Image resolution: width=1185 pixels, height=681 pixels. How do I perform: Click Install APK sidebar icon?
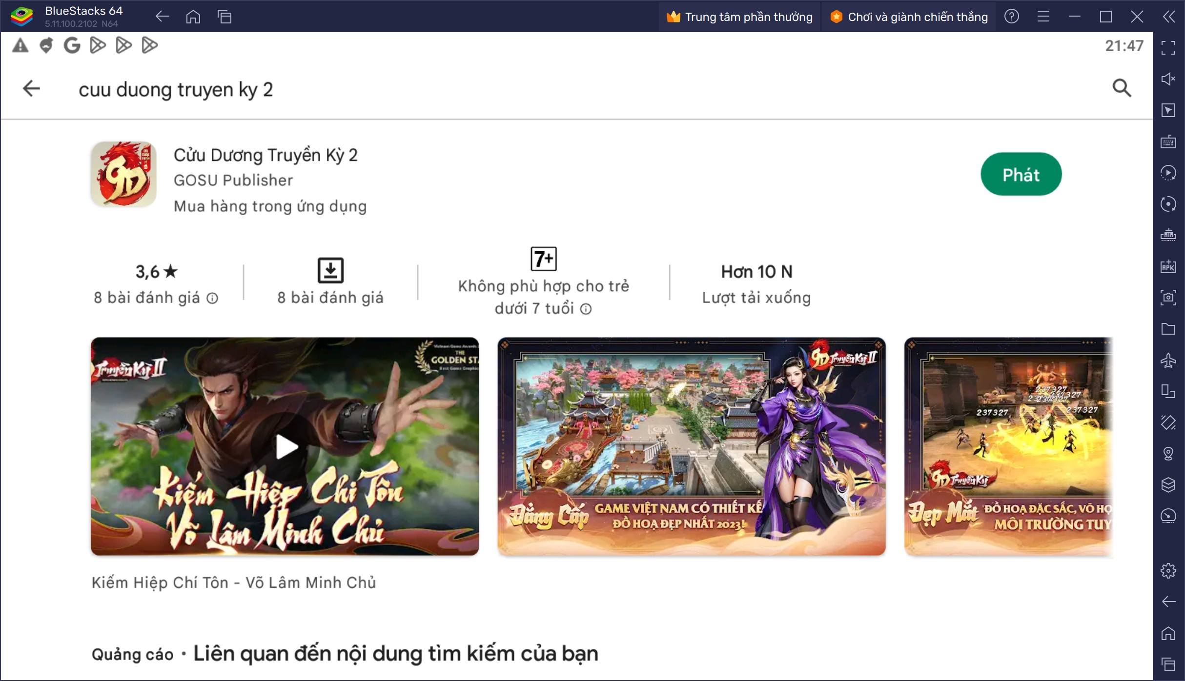(1168, 266)
